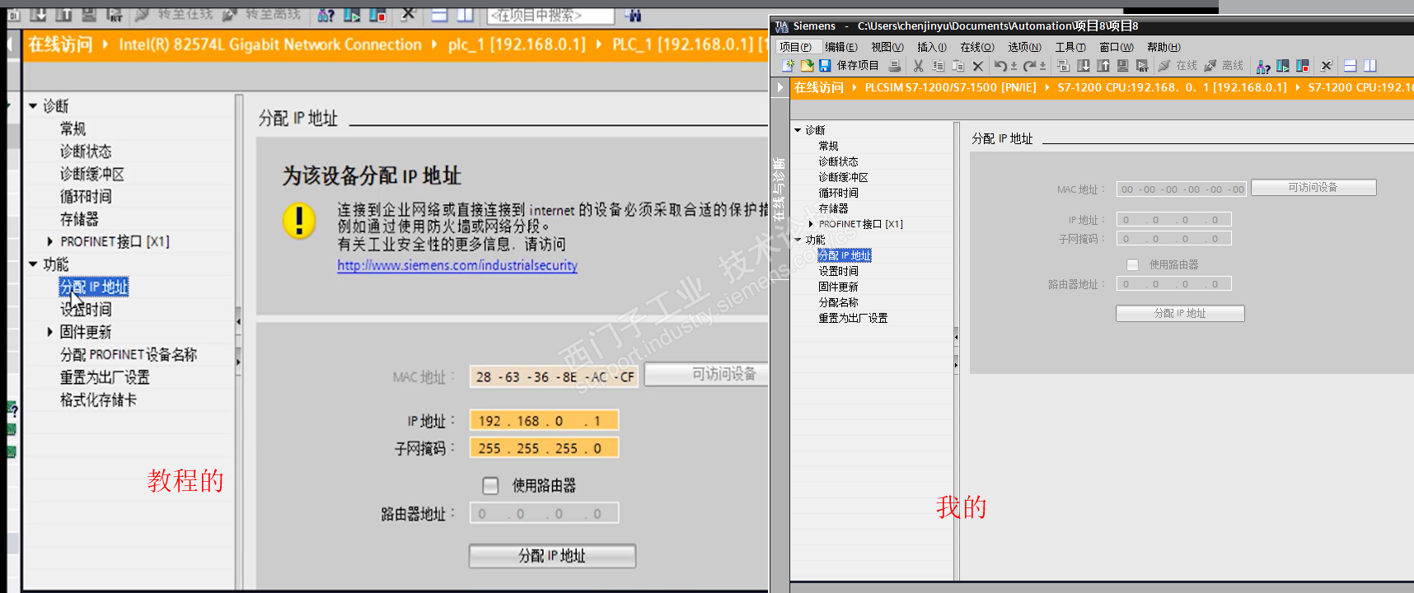1414x593 pixels.
Task: Open the 编辑(E) menu
Action: tap(841, 47)
